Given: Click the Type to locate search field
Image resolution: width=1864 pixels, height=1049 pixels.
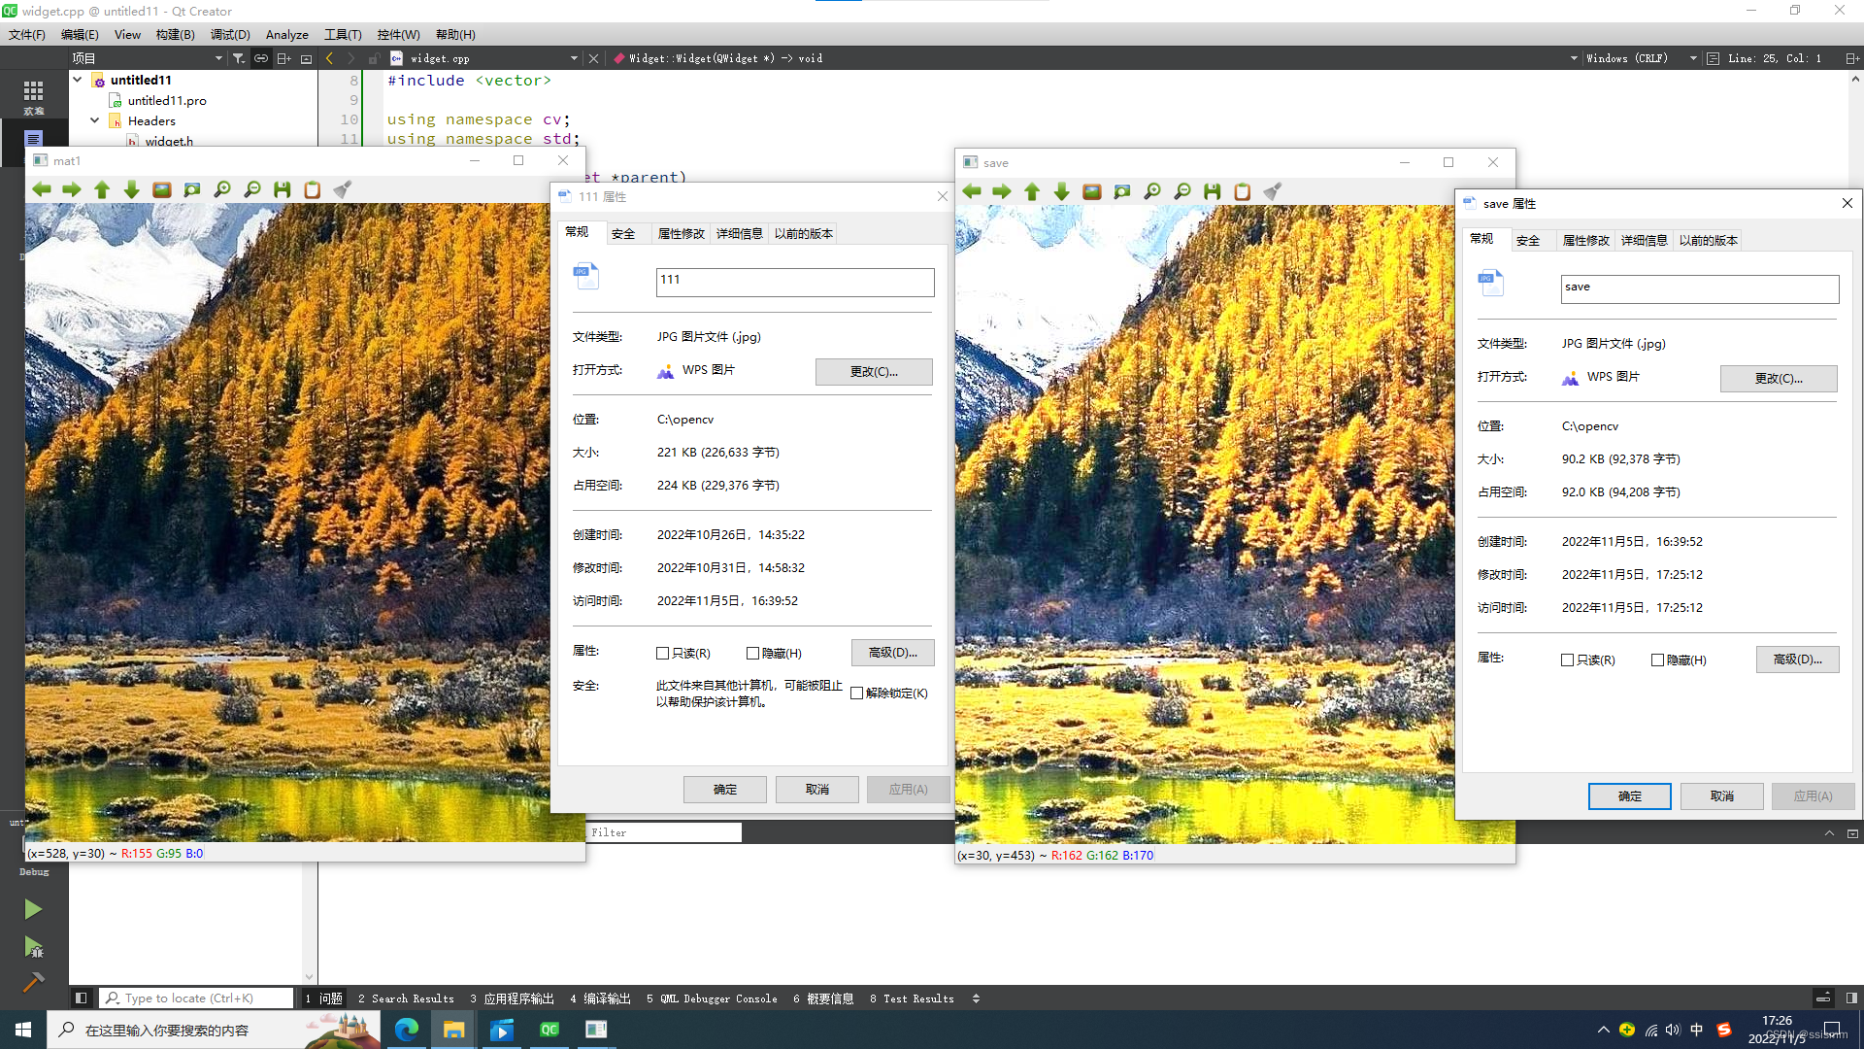Looking at the screenshot, I should [x=198, y=998].
